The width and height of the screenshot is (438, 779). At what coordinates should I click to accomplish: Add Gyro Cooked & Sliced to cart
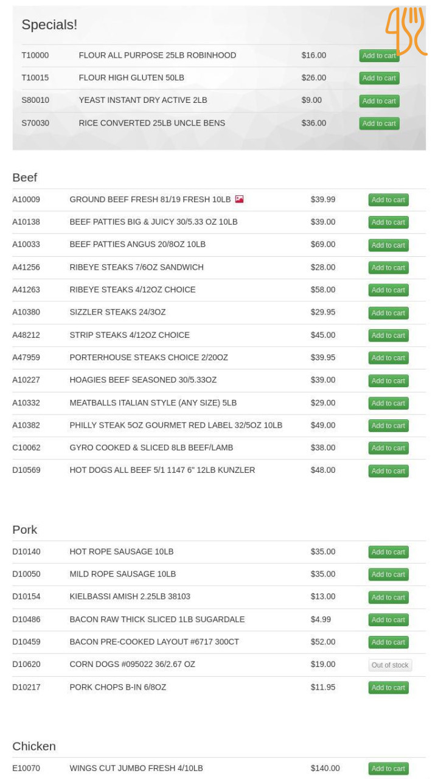tap(388, 448)
